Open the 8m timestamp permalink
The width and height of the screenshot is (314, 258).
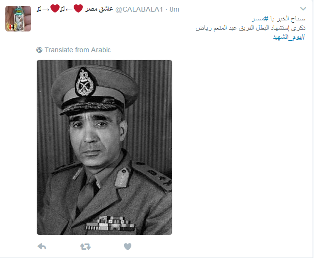pyautogui.click(x=174, y=9)
